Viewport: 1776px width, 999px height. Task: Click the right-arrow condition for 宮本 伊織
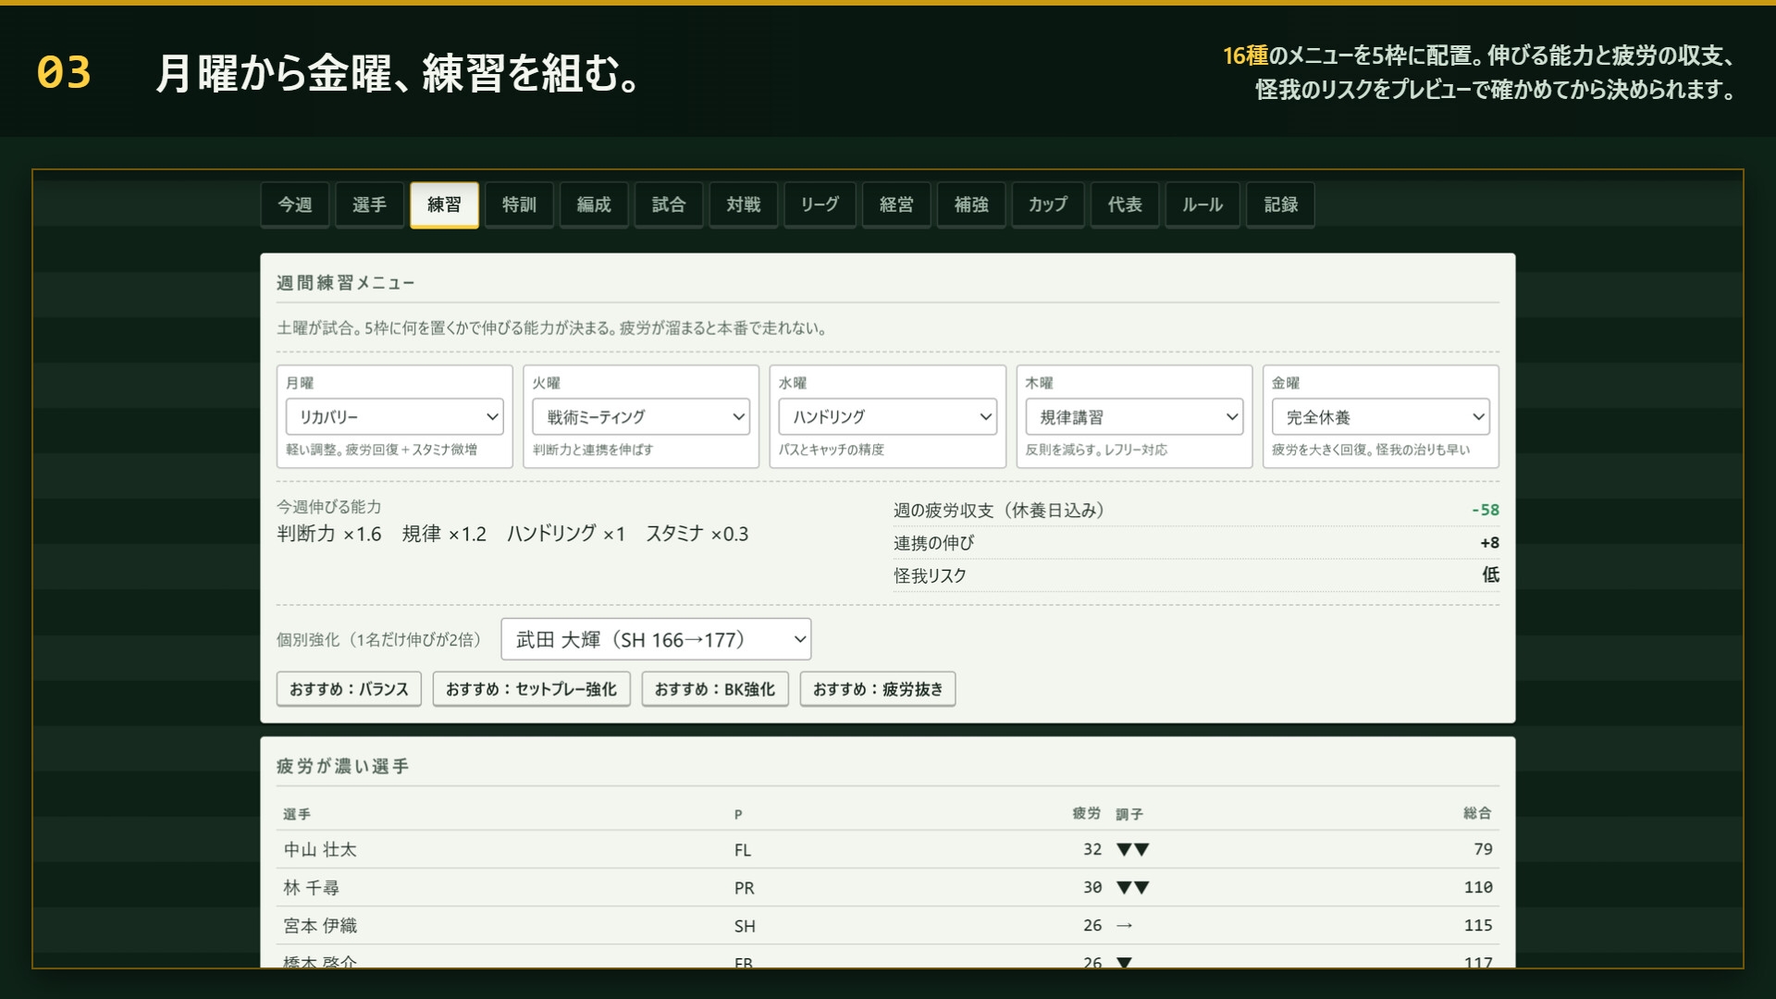tap(1125, 925)
